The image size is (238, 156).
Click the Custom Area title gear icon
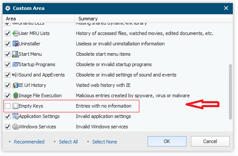(8, 8)
